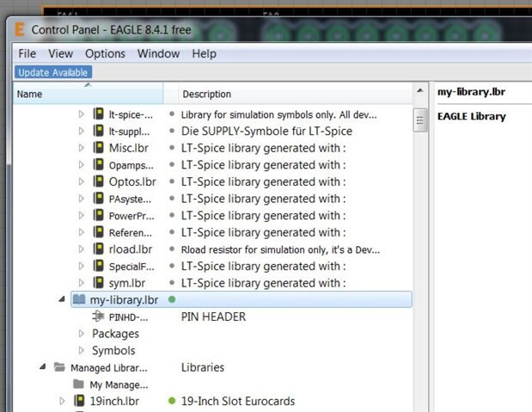Image resolution: width=532 pixels, height=412 pixels.
Task: Open the Options menu
Action: point(105,53)
